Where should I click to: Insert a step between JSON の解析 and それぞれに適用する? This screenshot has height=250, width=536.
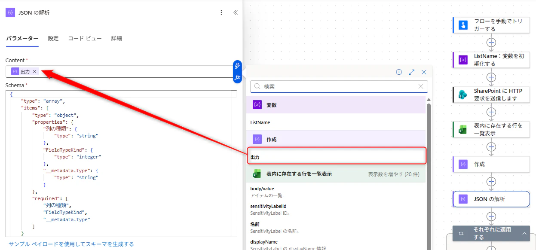click(491, 216)
